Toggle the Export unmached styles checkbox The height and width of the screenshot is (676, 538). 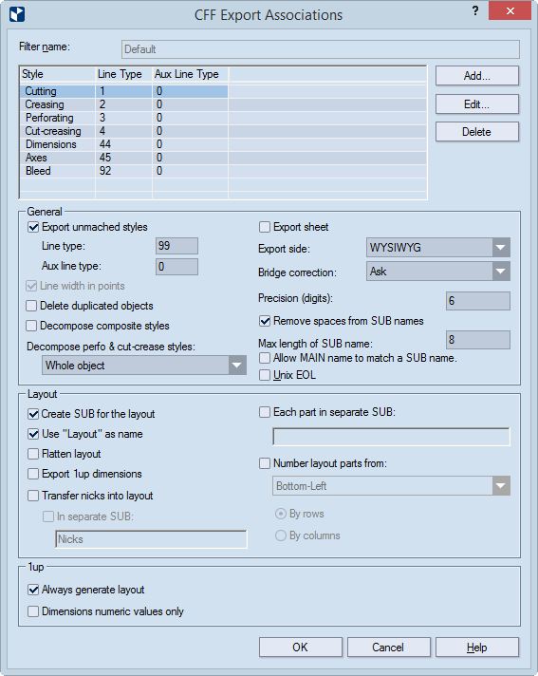click(x=33, y=227)
